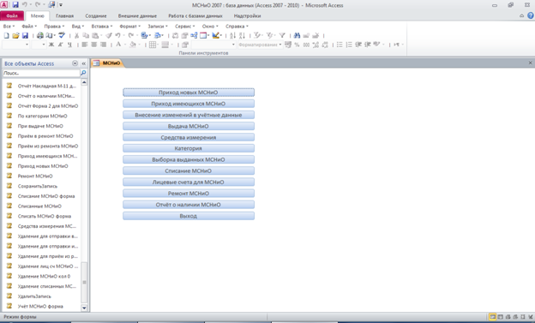The width and height of the screenshot is (535, 323).
Task: Click the search magnifier in navigation pane
Action: click(x=83, y=73)
